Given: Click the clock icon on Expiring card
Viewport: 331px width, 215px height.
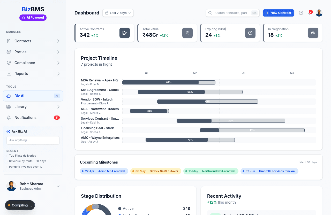Looking at the screenshot, I should tap(250, 33).
